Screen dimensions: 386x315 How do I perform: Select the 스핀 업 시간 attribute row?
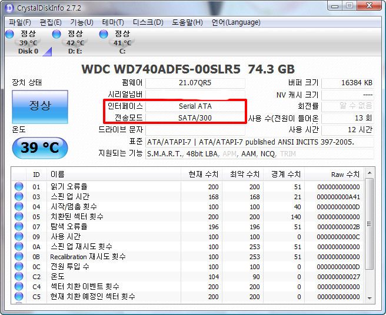click(188, 197)
